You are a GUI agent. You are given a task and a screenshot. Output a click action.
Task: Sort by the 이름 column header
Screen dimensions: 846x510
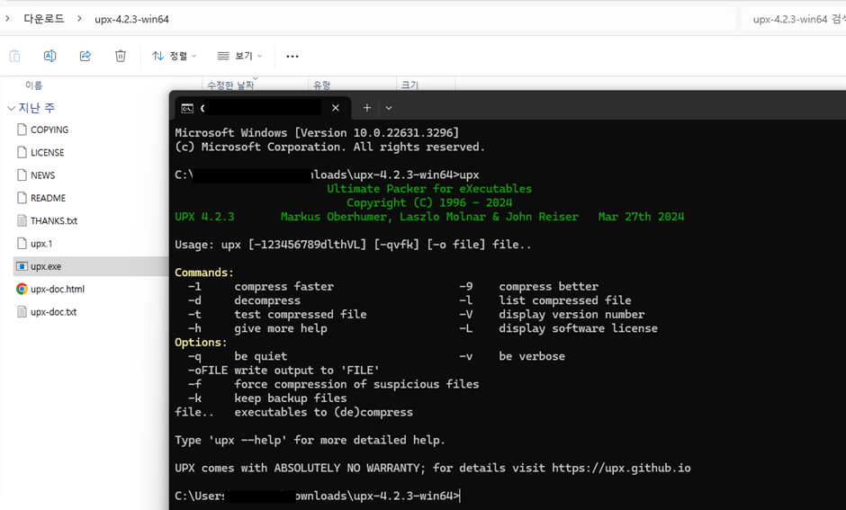pyautogui.click(x=34, y=85)
